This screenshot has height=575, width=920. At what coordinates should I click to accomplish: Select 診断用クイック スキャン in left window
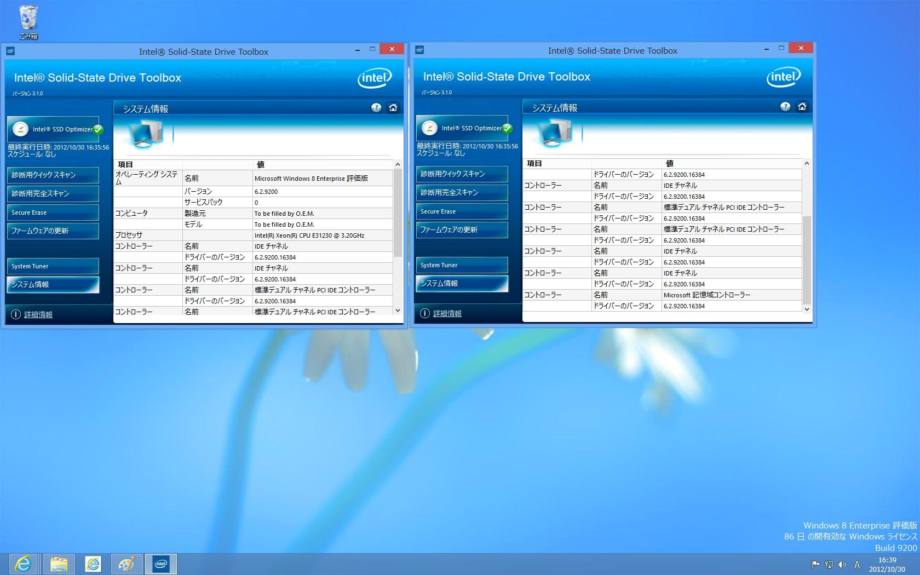click(53, 175)
